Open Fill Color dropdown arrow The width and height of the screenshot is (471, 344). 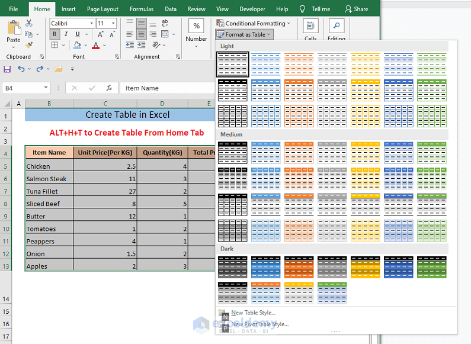pos(85,46)
